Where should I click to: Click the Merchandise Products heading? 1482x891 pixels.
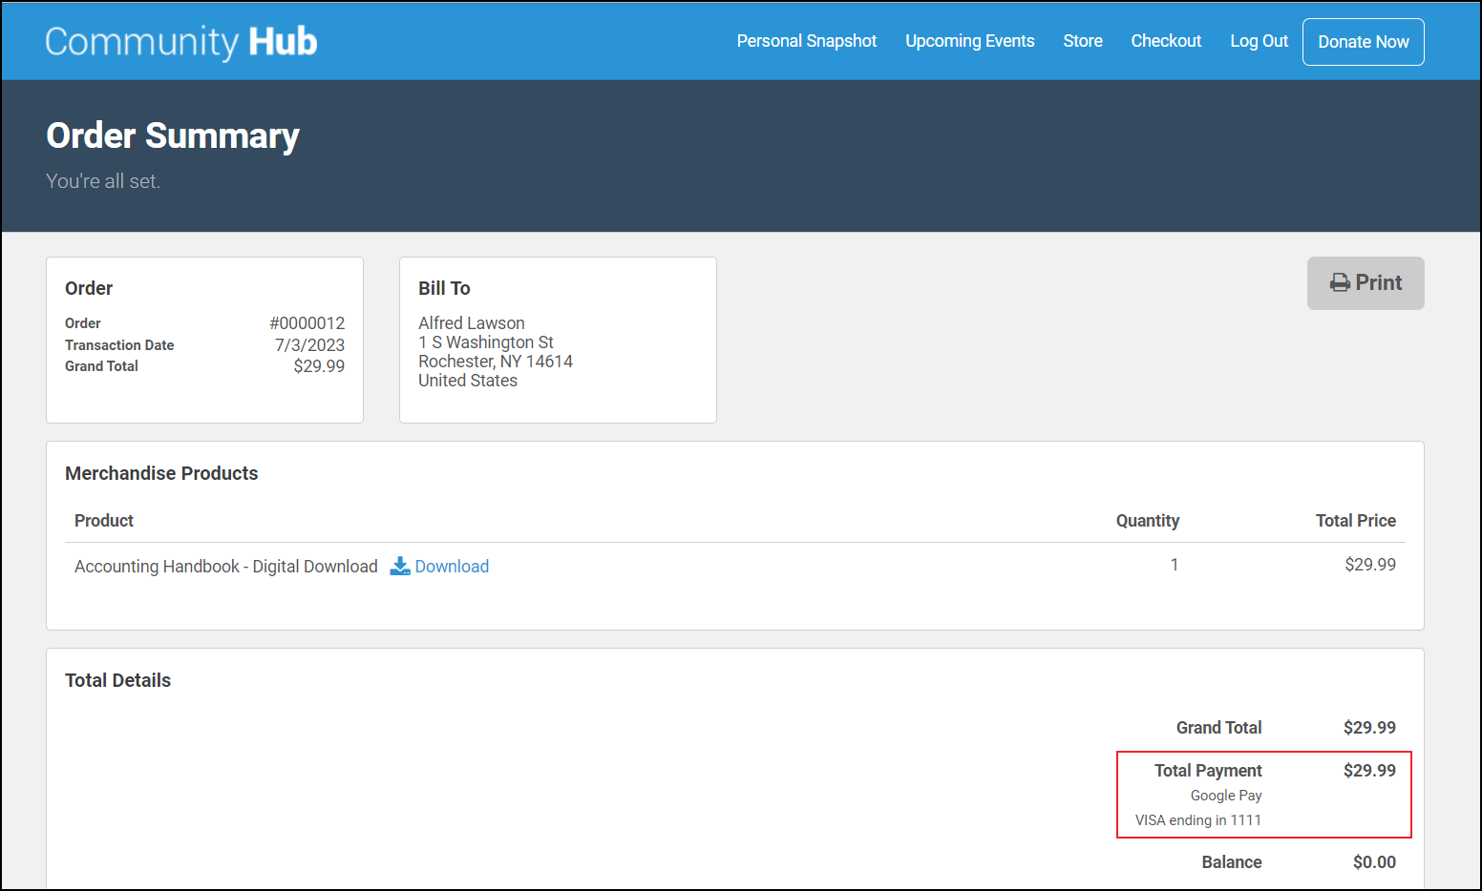click(161, 474)
